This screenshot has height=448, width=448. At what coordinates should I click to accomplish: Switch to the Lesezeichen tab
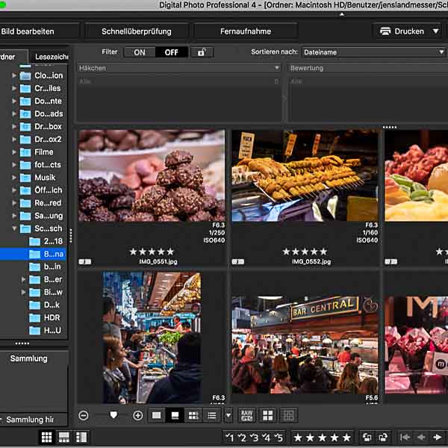point(51,57)
